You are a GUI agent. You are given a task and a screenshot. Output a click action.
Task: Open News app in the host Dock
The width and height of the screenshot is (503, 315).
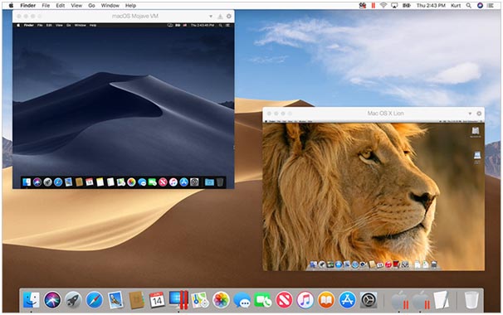[x=284, y=300]
